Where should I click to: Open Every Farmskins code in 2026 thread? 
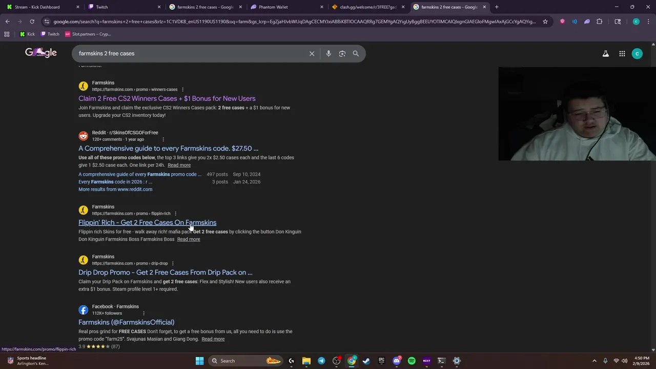pos(115,182)
